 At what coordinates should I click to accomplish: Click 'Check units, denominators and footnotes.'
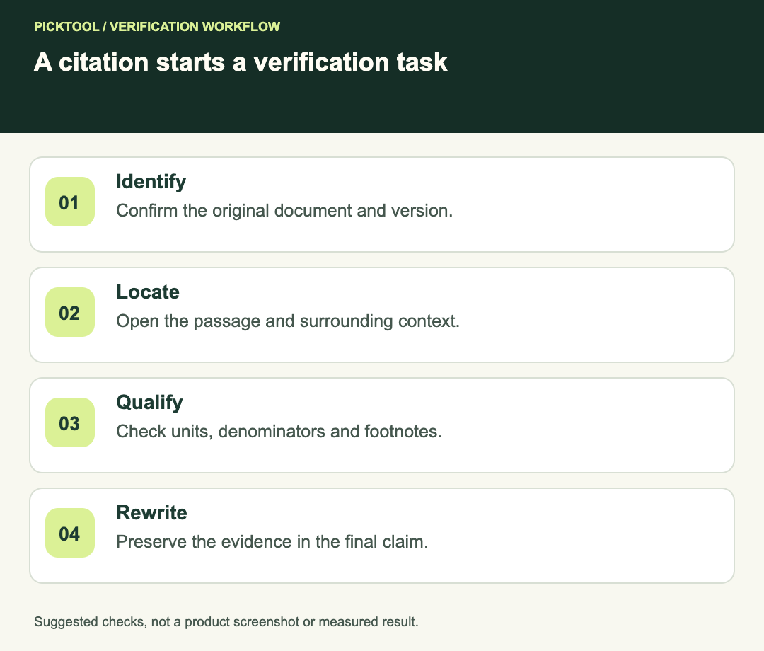[279, 432]
